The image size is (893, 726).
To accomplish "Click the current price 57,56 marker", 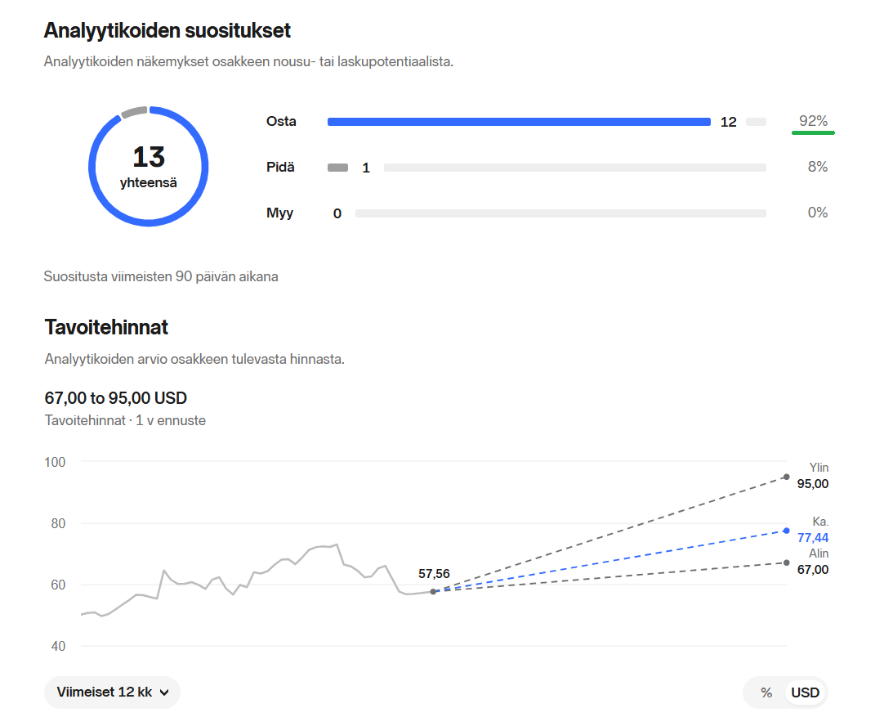I will click(433, 592).
